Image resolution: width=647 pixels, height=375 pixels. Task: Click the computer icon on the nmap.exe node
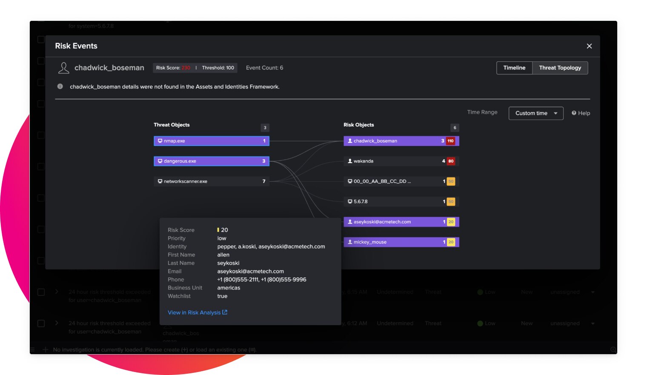[x=160, y=140]
